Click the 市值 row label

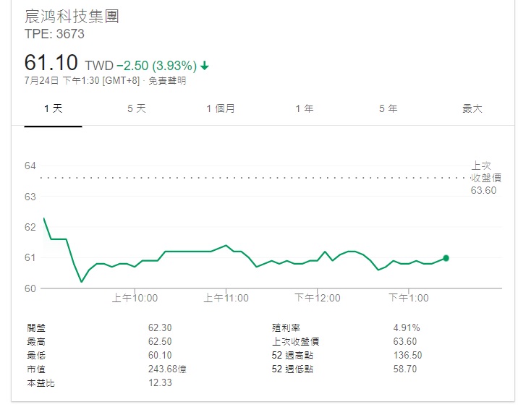tap(36, 369)
